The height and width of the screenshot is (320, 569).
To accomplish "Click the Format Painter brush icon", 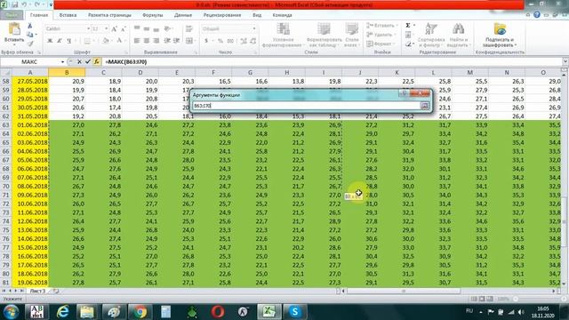I will pos(29,44).
